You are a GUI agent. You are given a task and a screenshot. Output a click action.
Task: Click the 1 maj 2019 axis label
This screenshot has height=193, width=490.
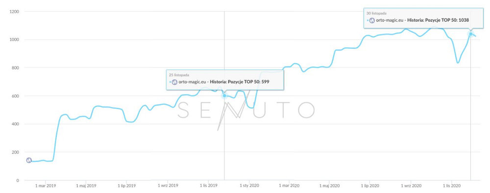pos(86,186)
